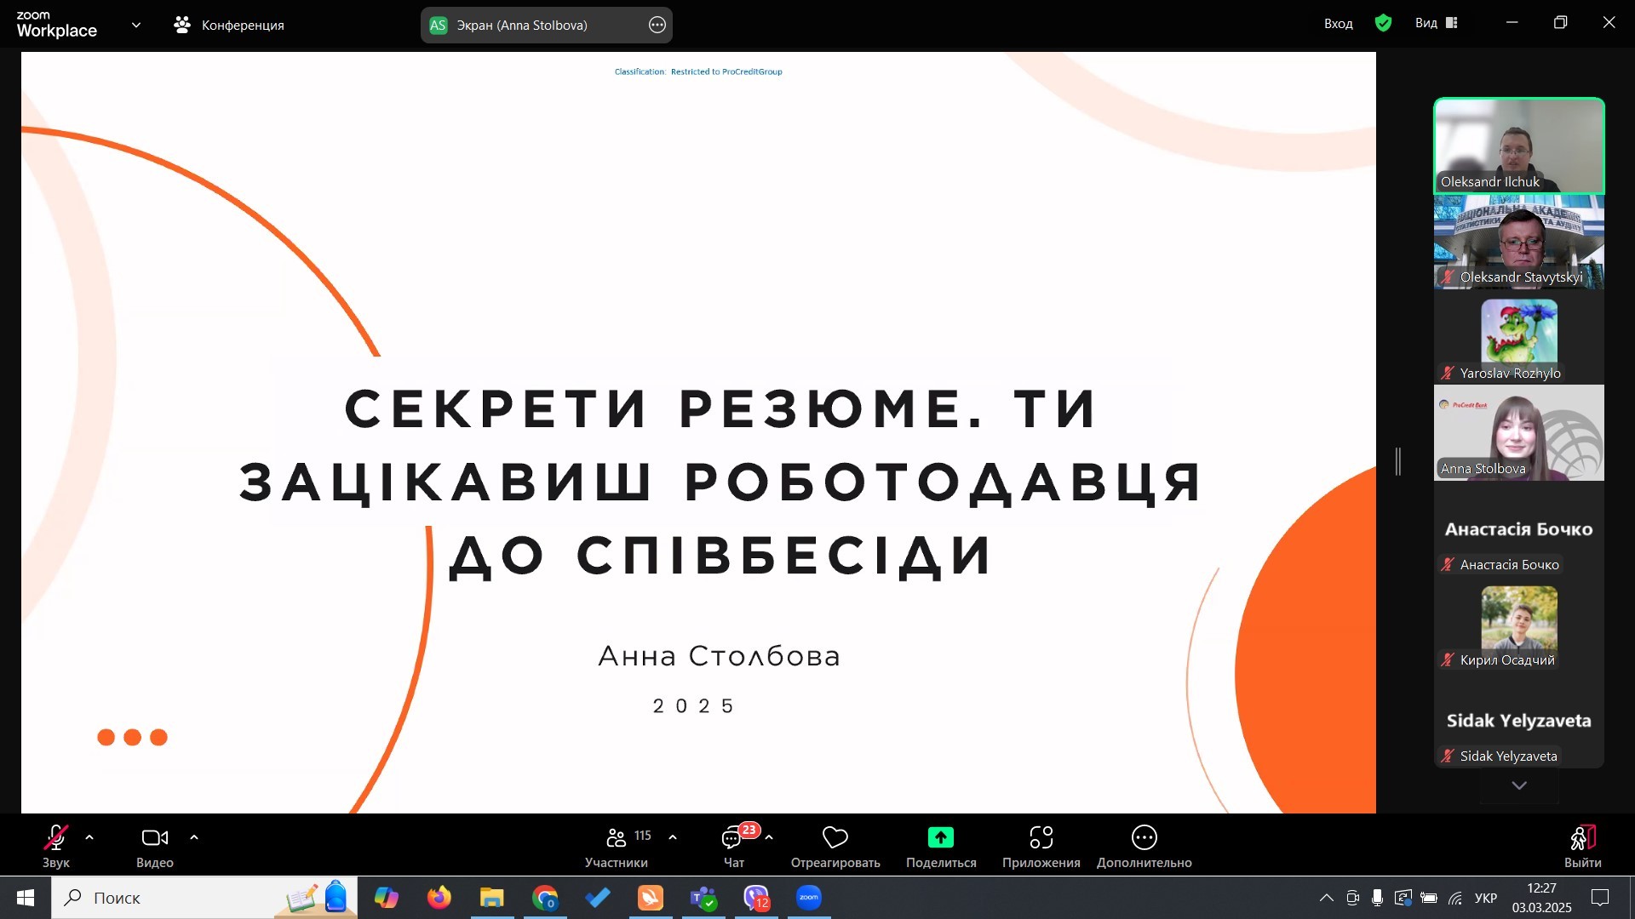1635x919 pixels.
Task: Open the Apps icon in toolbar
Action: (1041, 838)
